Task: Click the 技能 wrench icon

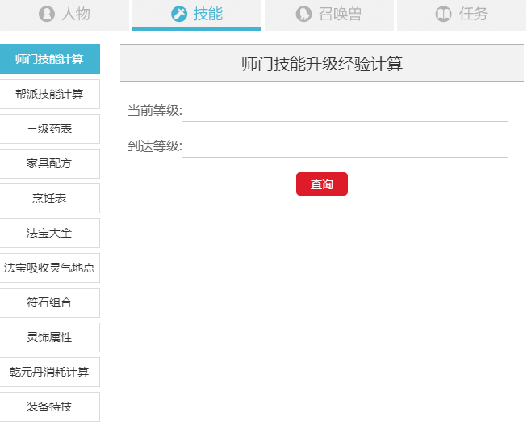Action: click(179, 14)
